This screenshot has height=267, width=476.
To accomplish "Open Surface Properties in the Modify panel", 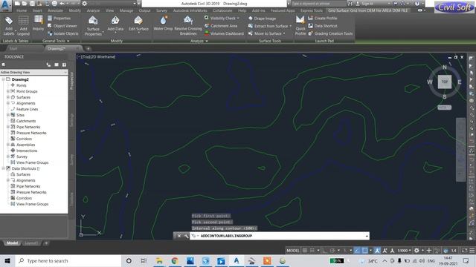I will tap(93, 26).
